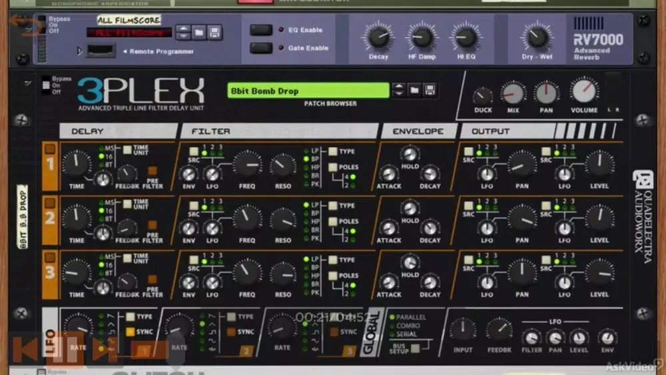Expand the RV7000 Remote Programmer arrow
The height and width of the screenshot is (375, 666).
[x=79, y=51]
